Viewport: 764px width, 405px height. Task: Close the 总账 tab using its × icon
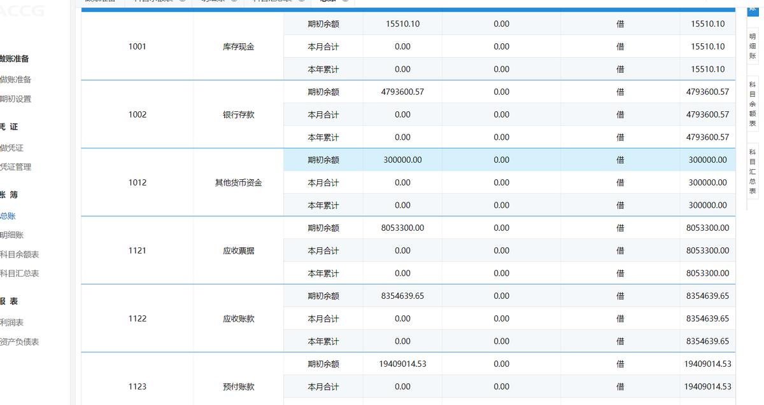point(346,2)
